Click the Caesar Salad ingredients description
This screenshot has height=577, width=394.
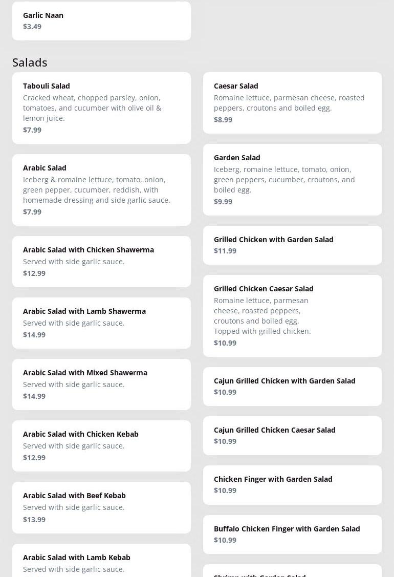(289, 103)
